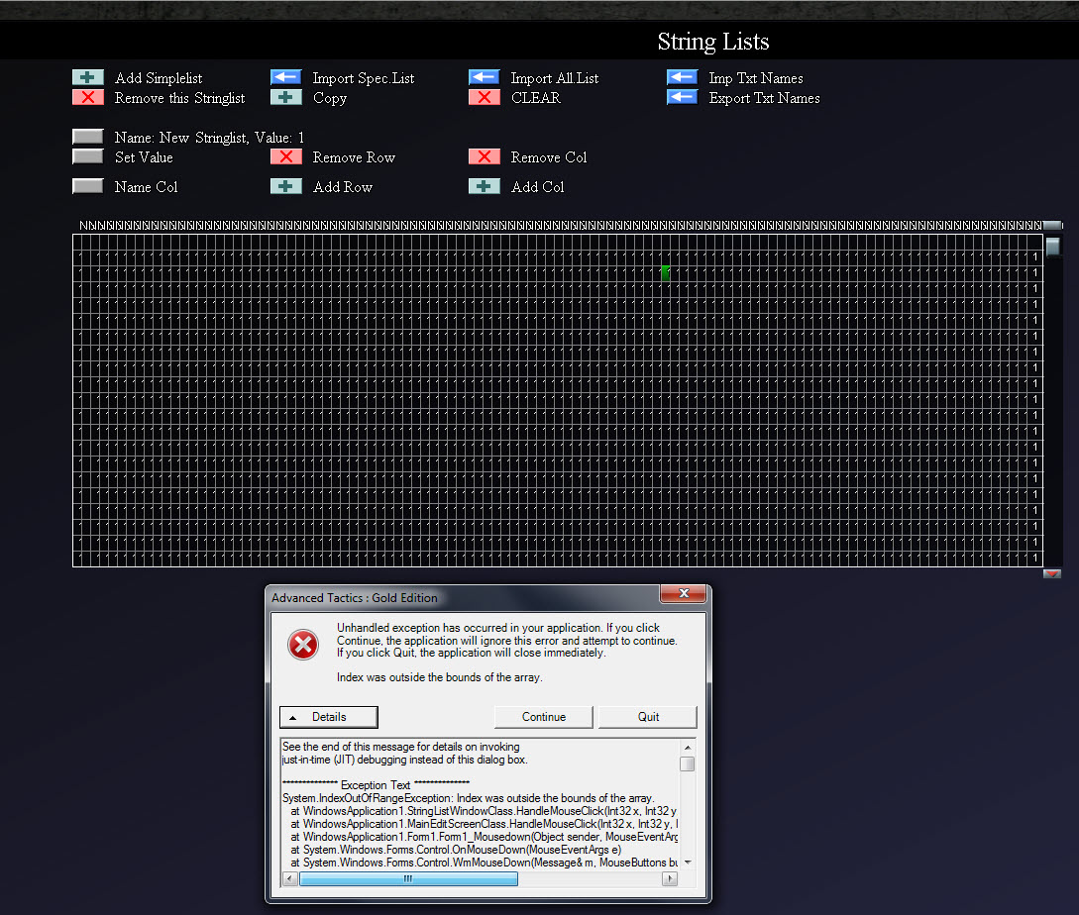
Task: Click the 'Export Txt Names' label
Action: [x=765, y=98]
